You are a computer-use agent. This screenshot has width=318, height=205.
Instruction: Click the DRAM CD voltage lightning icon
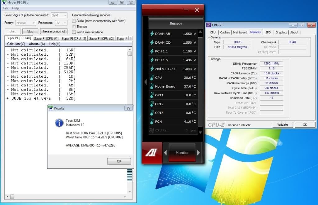click(152, 42)
